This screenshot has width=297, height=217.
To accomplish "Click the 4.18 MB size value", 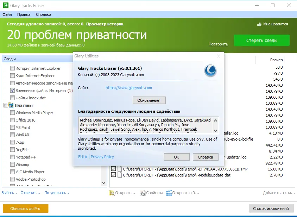I will click(x=276, y=133).
